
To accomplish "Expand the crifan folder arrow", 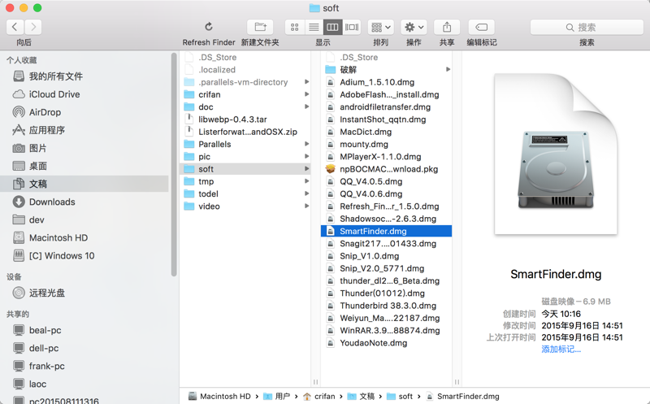I will pos(307,94).
